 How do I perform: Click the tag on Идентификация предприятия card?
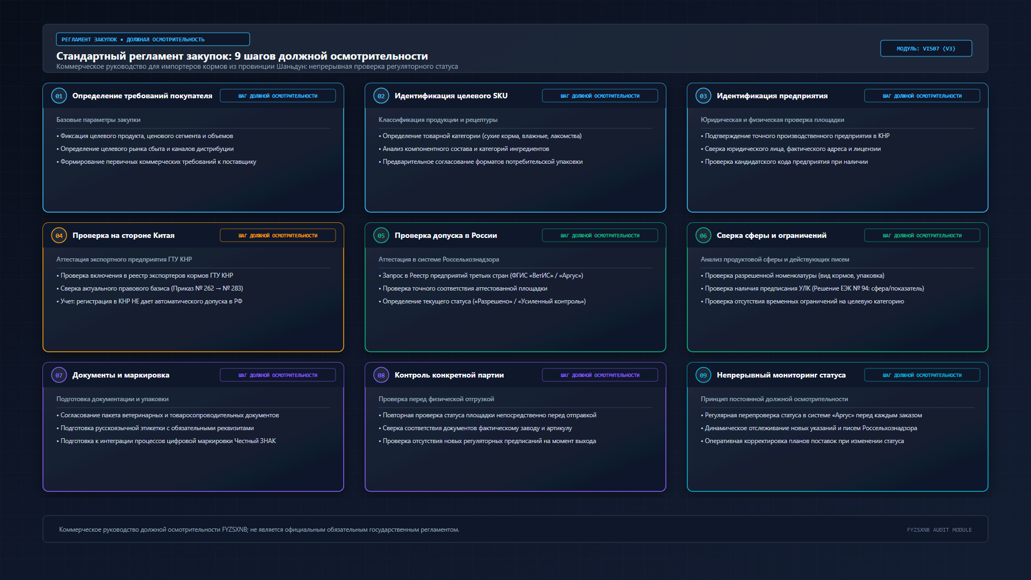click(922, 96)
